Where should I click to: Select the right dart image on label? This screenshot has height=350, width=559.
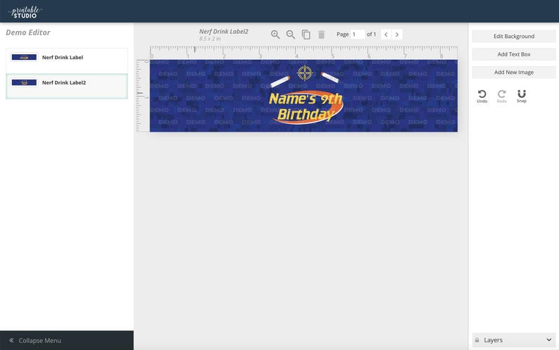pos(329,77)
